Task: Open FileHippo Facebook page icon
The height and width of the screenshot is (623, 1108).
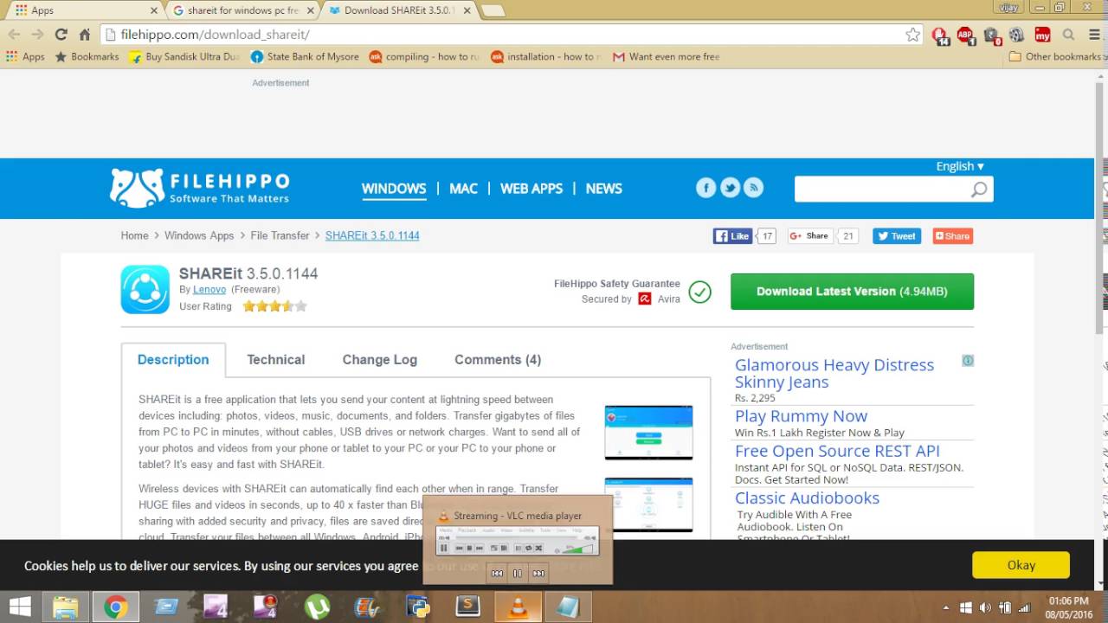Action: 706,188
